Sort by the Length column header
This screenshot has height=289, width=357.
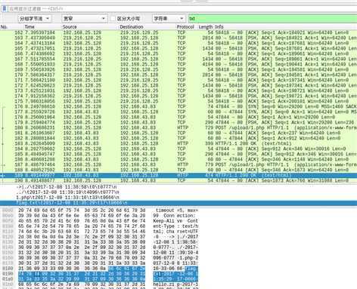pos(206,26)
